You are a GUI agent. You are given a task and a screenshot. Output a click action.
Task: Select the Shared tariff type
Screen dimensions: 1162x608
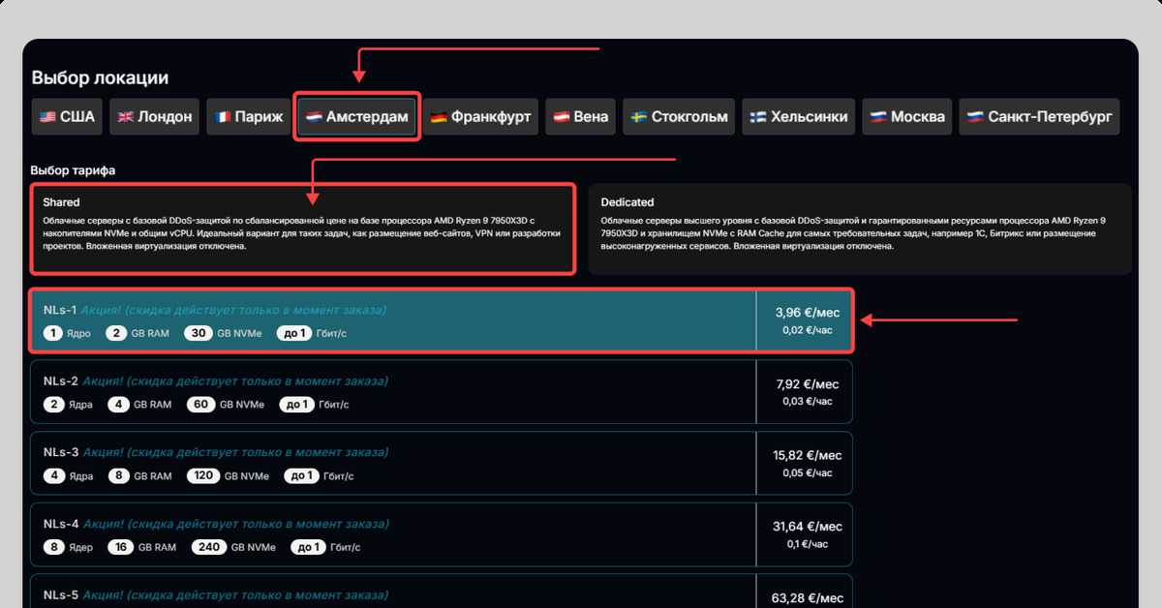(302, 228)
